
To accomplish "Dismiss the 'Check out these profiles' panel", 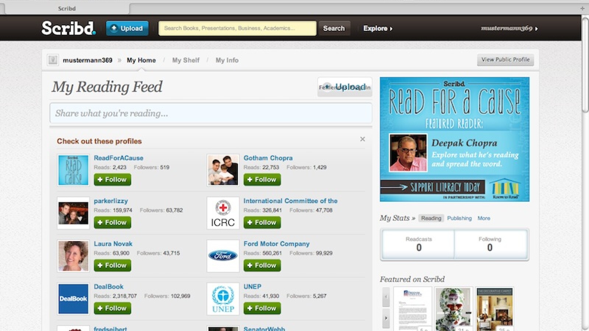I will pyautogui.click(x=362, y=139).
